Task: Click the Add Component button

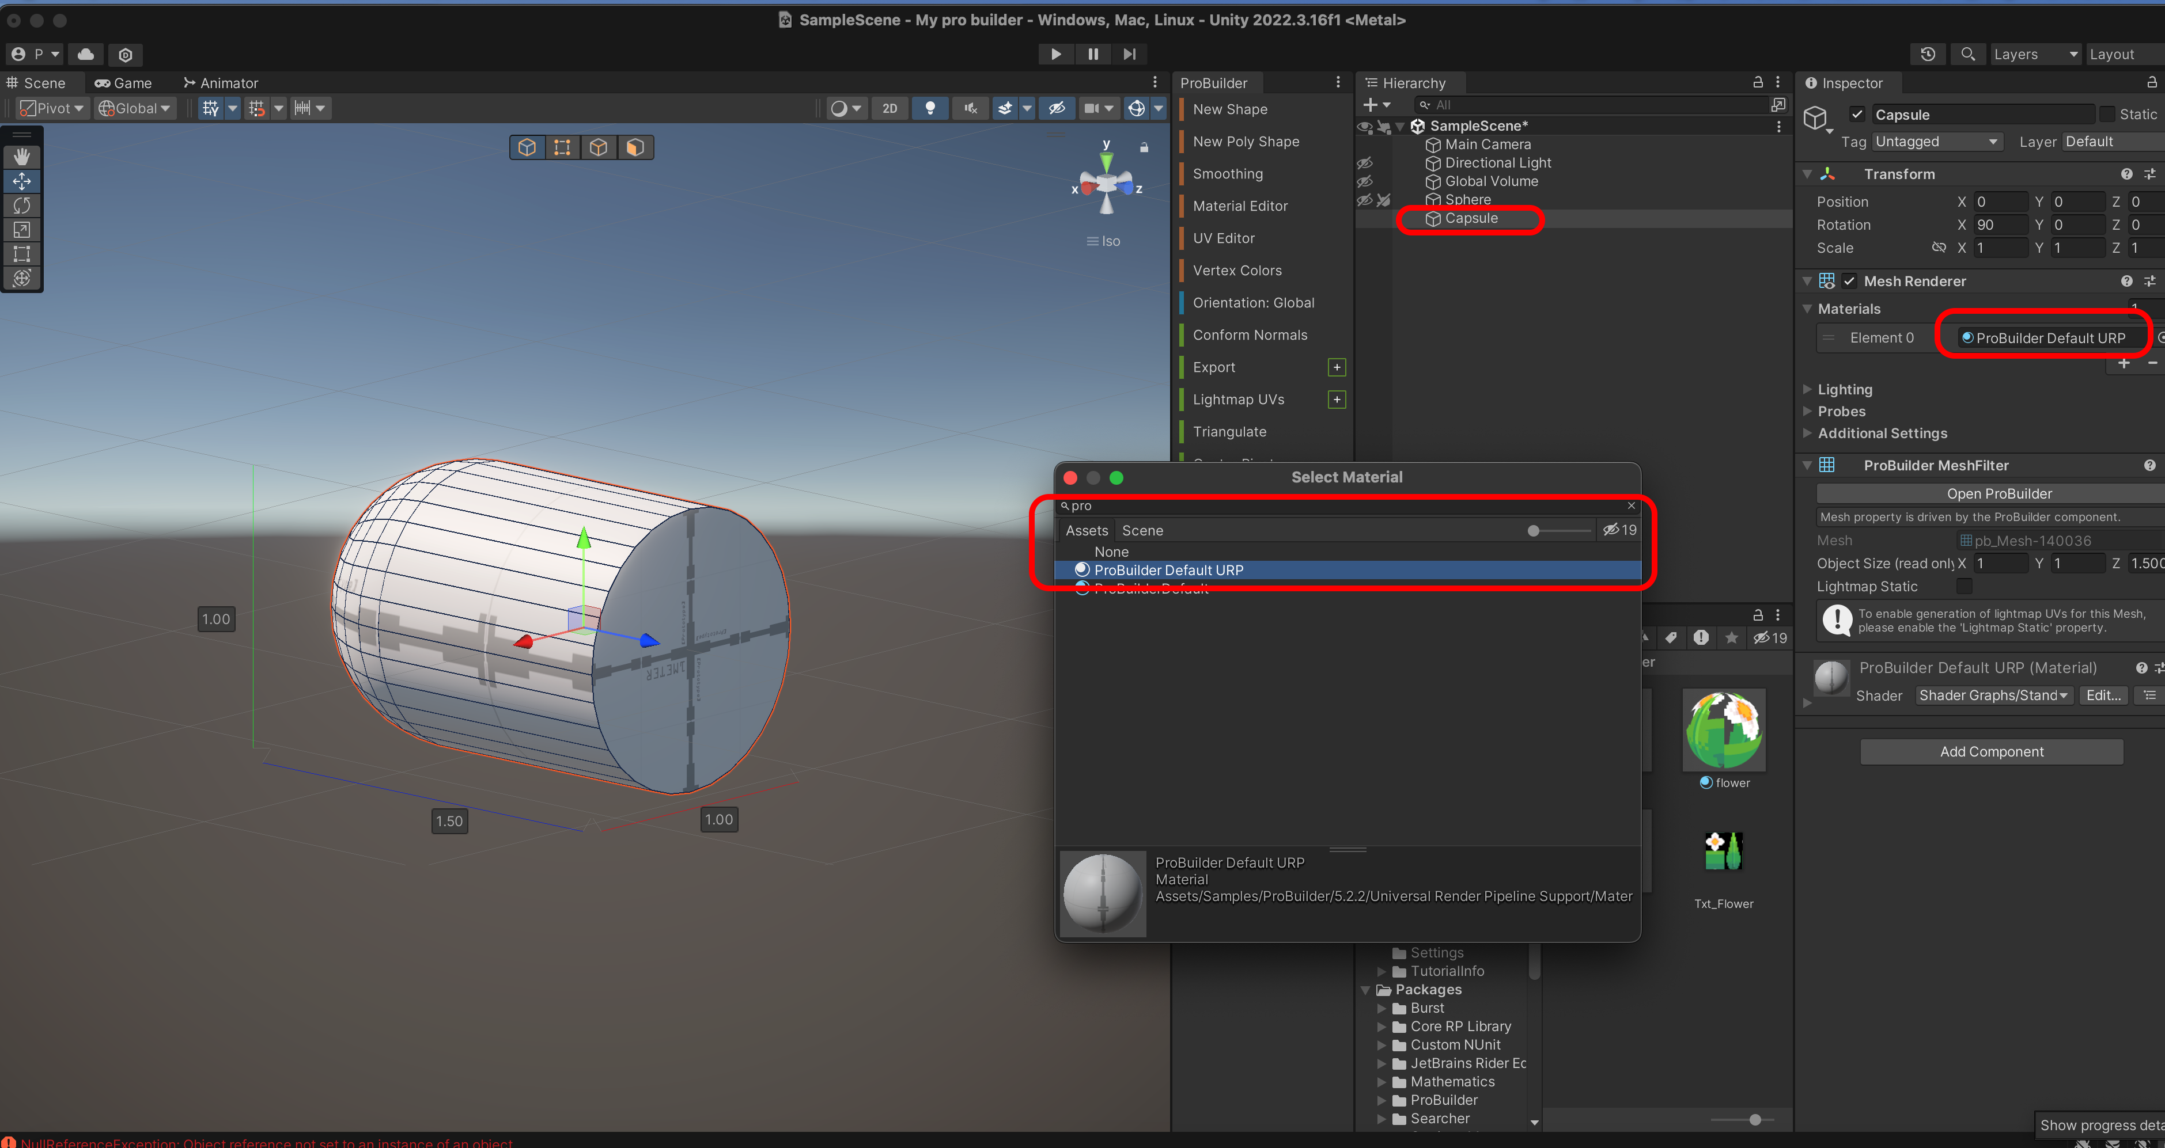Action: (1991, 752)
